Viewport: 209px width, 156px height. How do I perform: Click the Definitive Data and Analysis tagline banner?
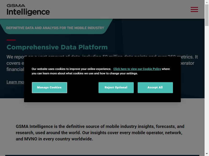coord(55,28)
